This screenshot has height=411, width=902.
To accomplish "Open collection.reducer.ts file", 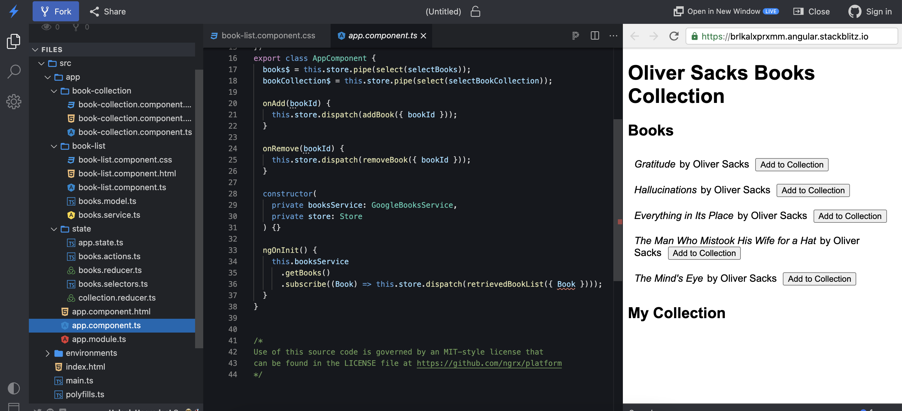I will click(117, 298).
